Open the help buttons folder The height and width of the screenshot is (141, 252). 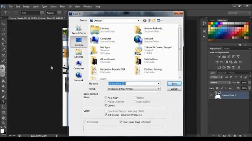point(146,60)
